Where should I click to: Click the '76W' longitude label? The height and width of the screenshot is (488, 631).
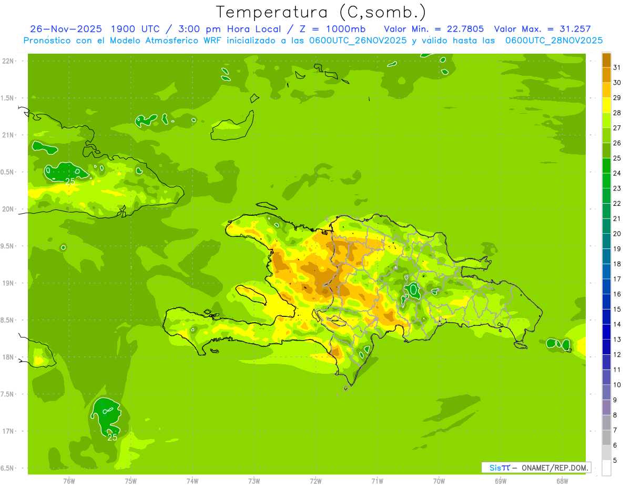coord(69,481)
